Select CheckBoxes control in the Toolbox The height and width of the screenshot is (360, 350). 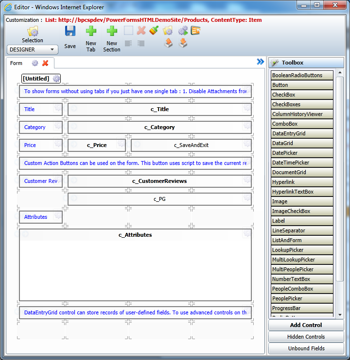pos(302,104)
